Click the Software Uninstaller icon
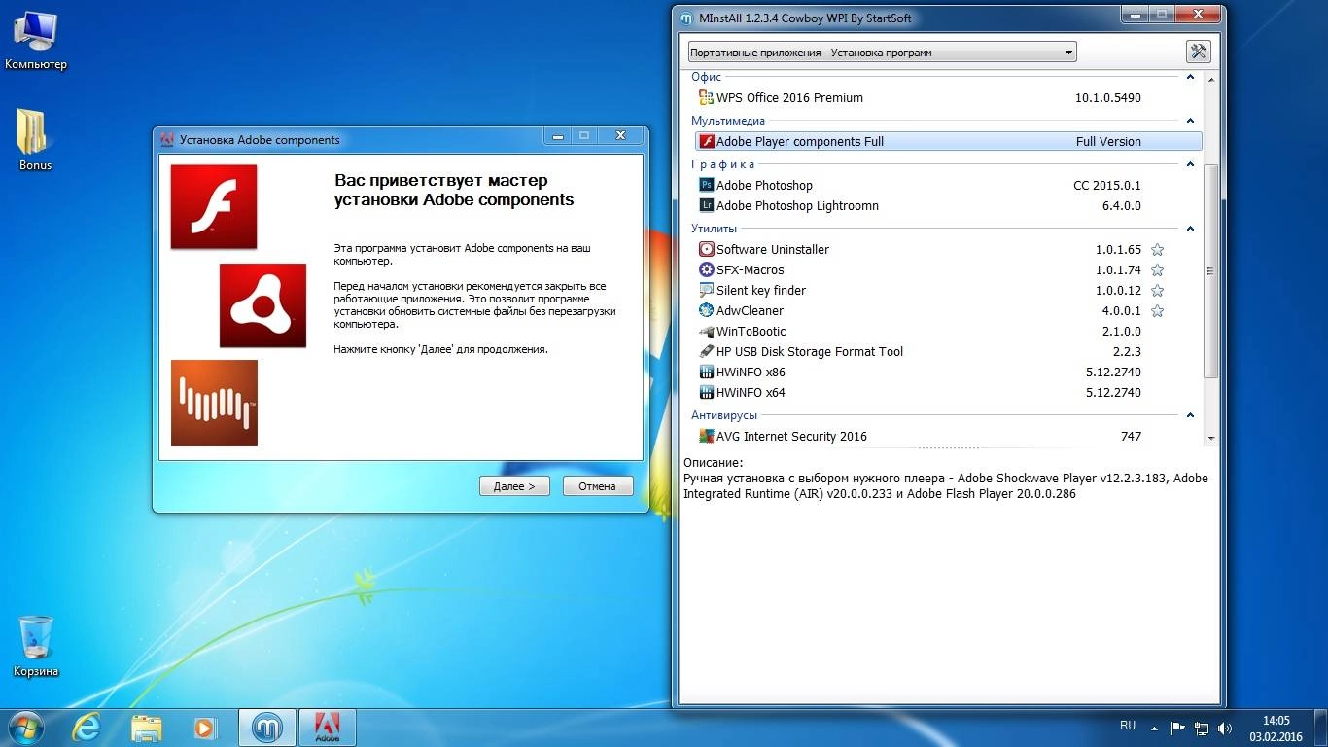 point(707,249)
